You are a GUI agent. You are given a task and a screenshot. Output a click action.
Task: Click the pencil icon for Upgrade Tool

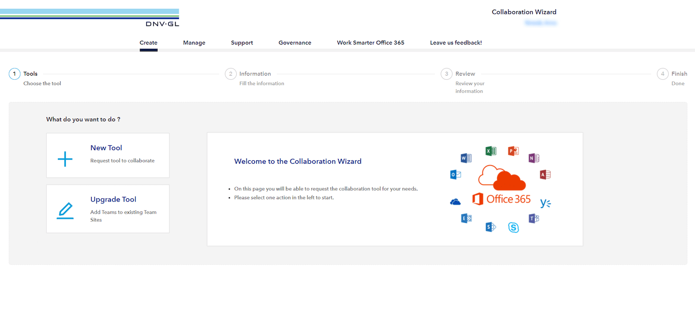pos(65,211)
